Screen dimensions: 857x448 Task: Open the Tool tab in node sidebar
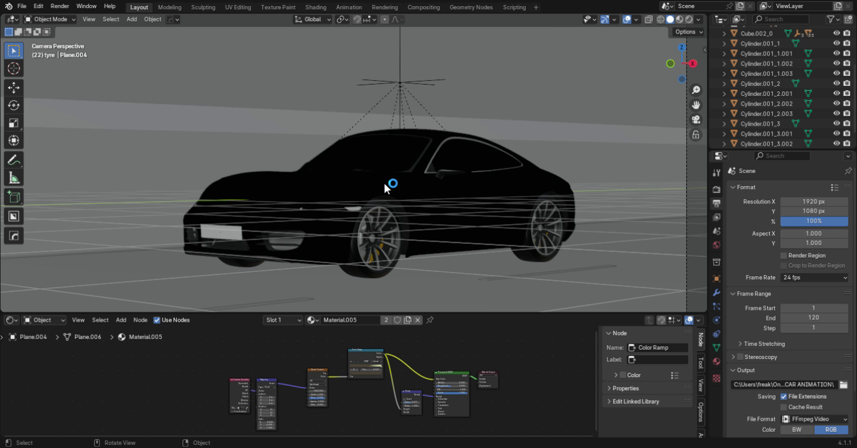(x=701, y=362)
